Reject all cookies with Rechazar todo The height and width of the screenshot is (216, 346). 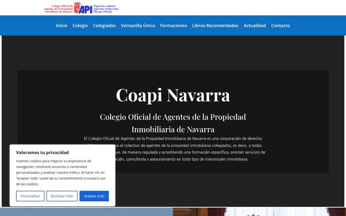point(62,196)
